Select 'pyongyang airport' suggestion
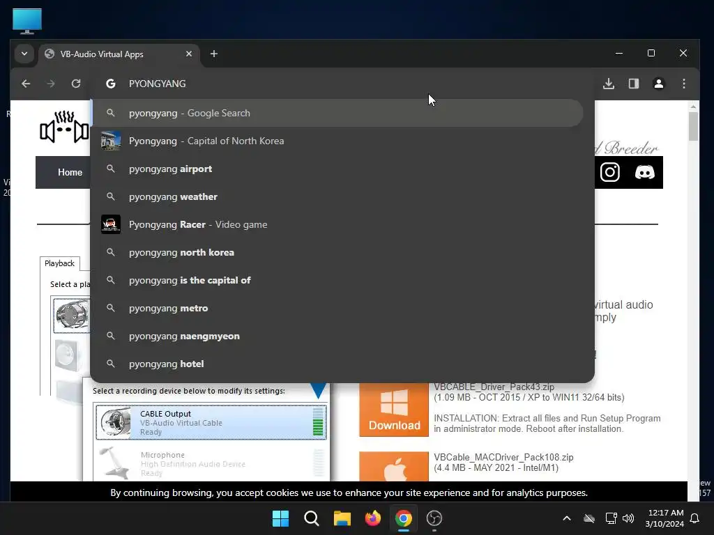Screen dimensions: 714x535 tap(337, 169)
